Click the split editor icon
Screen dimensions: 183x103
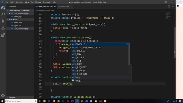point(169,7)
